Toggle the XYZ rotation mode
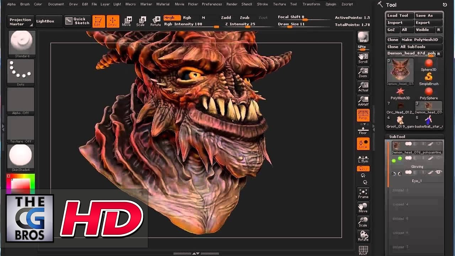 (x=363, y=169)
